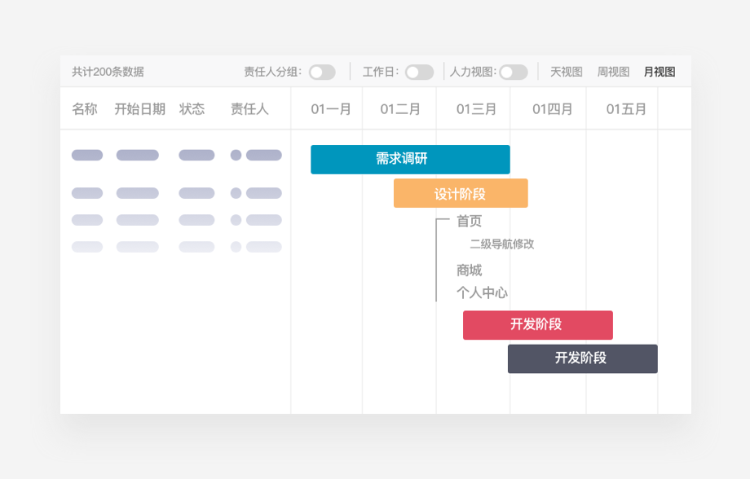Click the 责任人 column header
The image size is (750, 479).
point(249,109)
